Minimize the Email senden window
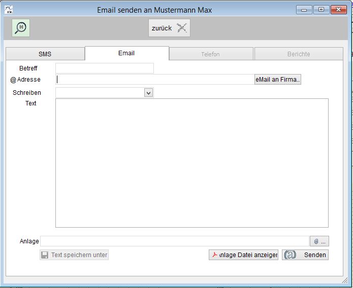This screenshot has height=288, width=353. pyautogui.click(x=304, y=10)
